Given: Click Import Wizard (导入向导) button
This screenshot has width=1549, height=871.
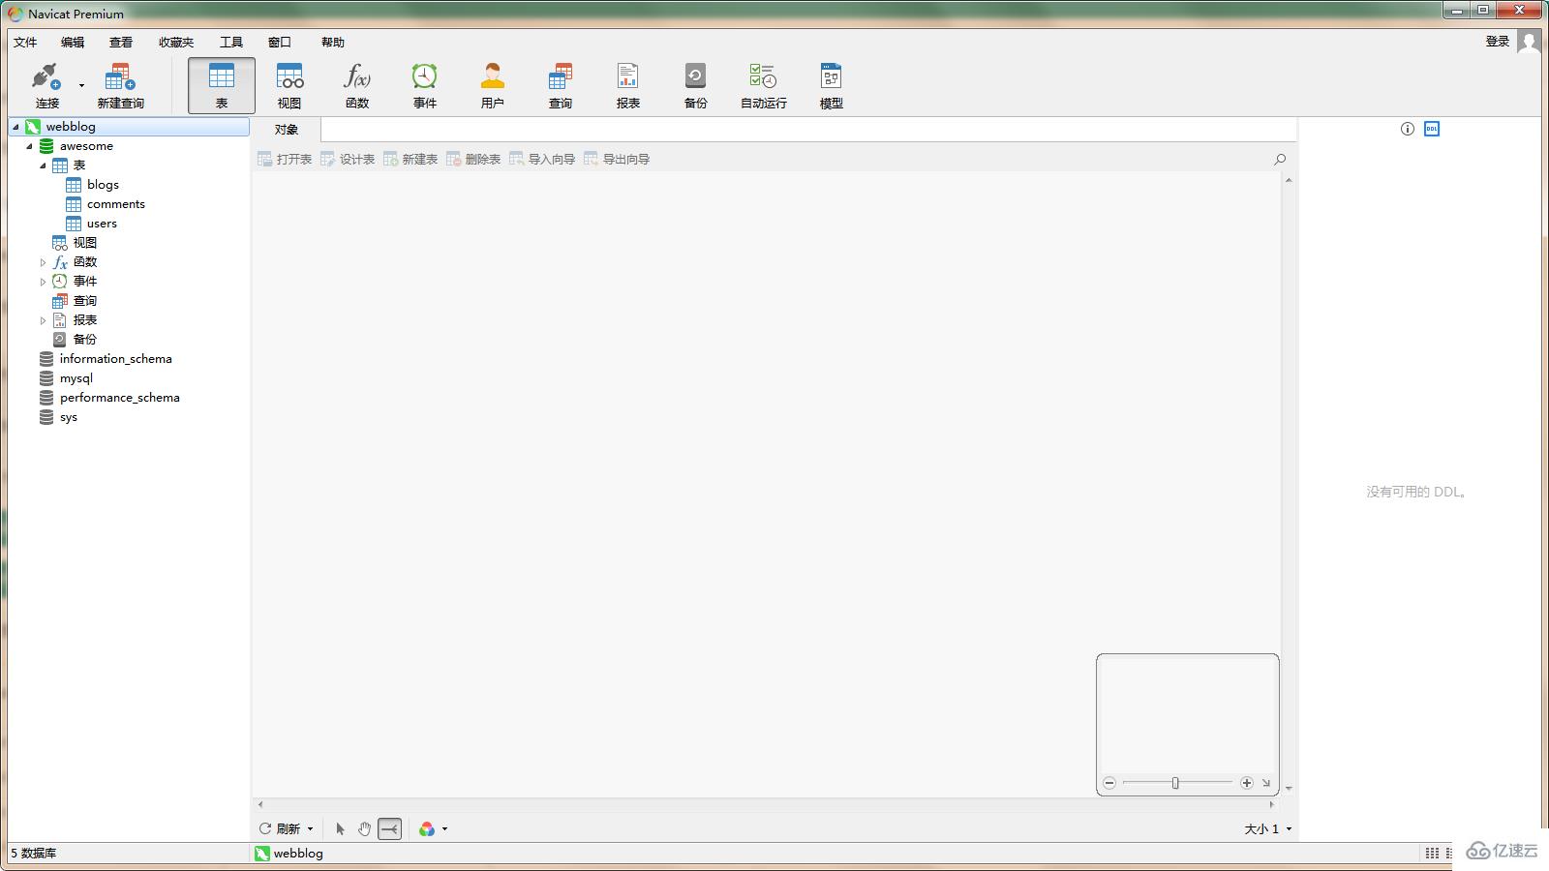Looking at the screenshot, I should pos(542,159).
